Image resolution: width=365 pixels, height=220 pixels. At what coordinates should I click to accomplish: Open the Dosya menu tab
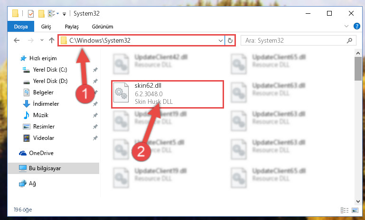click(x=21, y=27)
